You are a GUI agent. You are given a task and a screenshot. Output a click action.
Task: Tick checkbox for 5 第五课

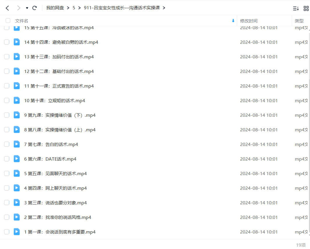click(7, 173)
